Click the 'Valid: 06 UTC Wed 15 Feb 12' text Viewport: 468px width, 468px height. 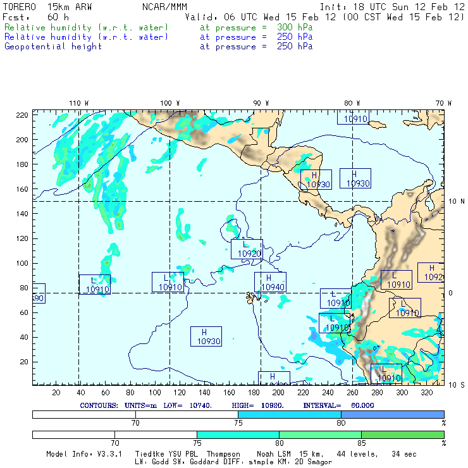[x=261, y=17]
